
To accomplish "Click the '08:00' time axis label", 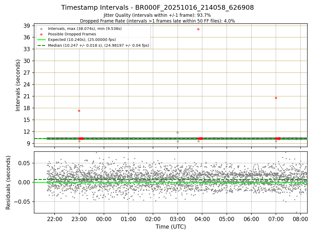I will tap(301, 219).
